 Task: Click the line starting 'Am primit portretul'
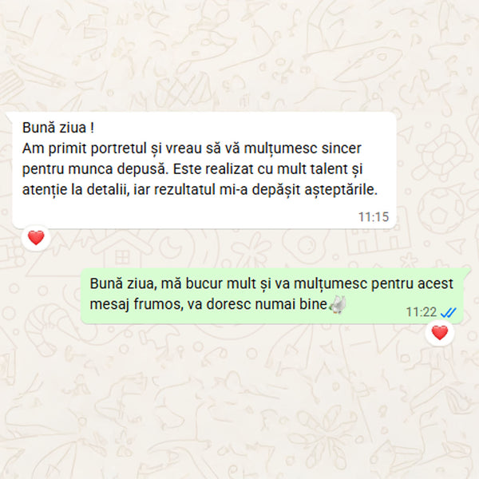pyautogui.click(x=192, y=148)
